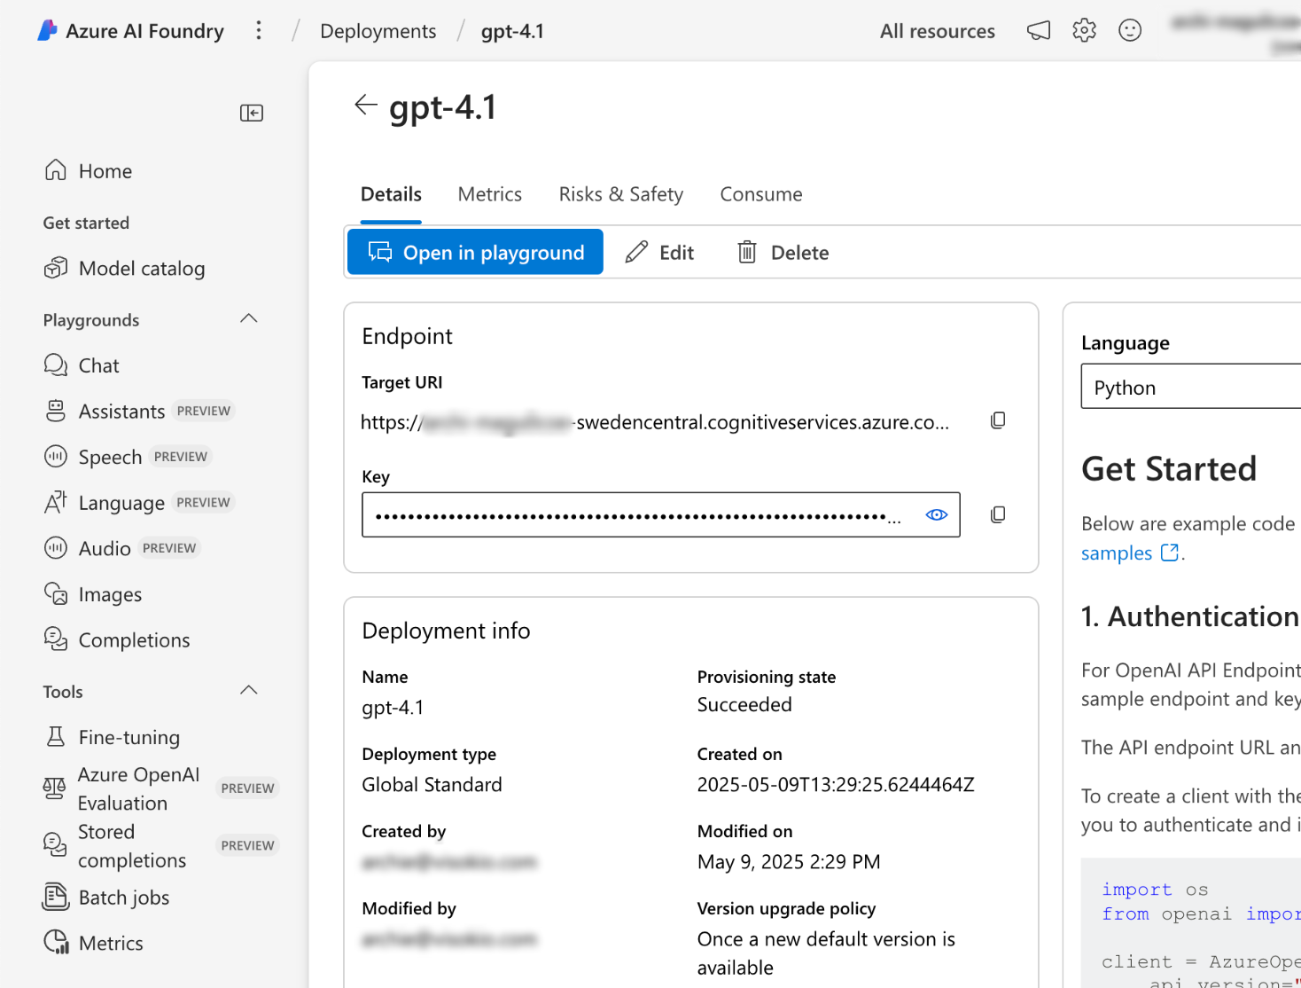Viewport: 1301px width, 988px height.
Task: Click the Modified on date May 9, 2025
Action: [789, 862]
